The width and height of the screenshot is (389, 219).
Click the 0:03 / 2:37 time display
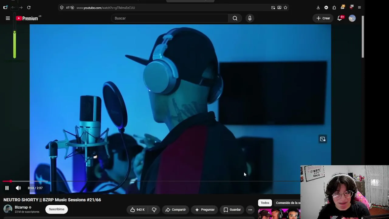(x=35, y=188)
